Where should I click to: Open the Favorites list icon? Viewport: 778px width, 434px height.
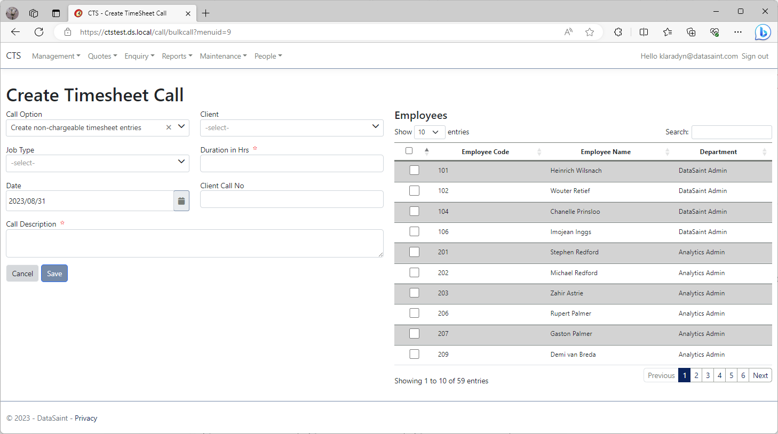668,32
